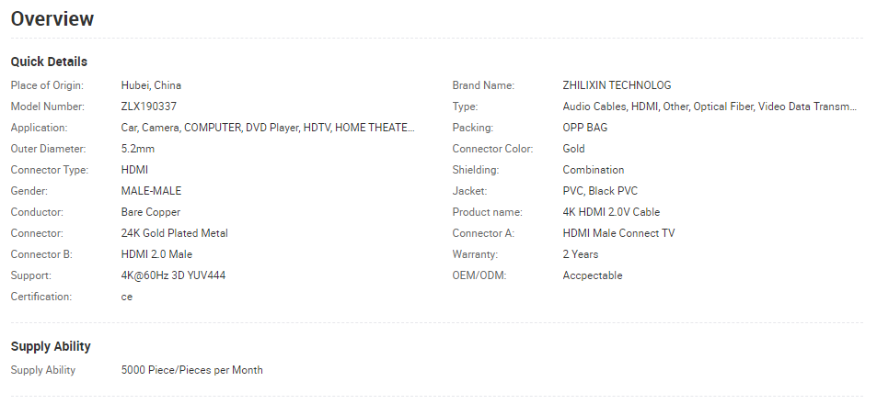The height and width of the screenshot is (404, 877).
Task: Select the Outer Diameter 5.2mm value
Action: 138,149
